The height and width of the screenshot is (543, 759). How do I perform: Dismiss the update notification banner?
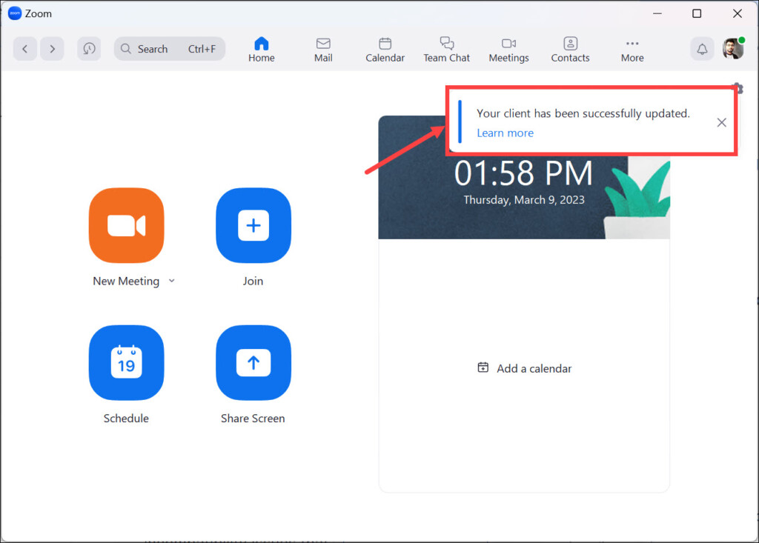(721, 122)
